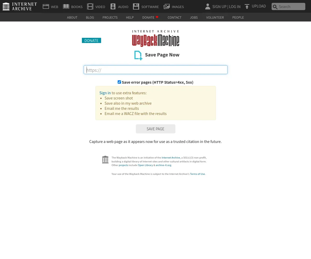
Task: Click the teal DONATE button
Action: [x=91, y=40]
